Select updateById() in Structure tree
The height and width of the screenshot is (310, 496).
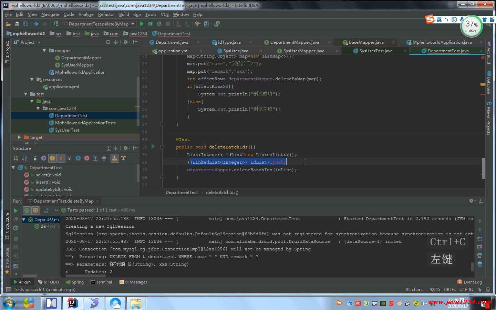[54, 189]
